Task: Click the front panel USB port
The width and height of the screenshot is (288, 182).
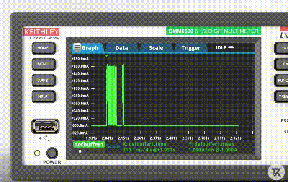Action: [45, 126]
